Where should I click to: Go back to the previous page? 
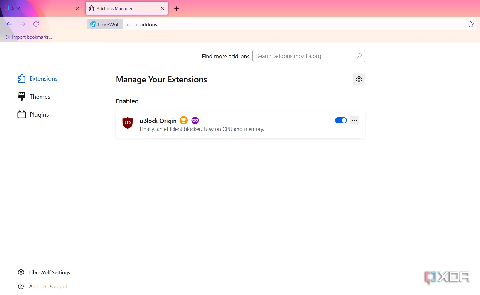coord(9,24)
